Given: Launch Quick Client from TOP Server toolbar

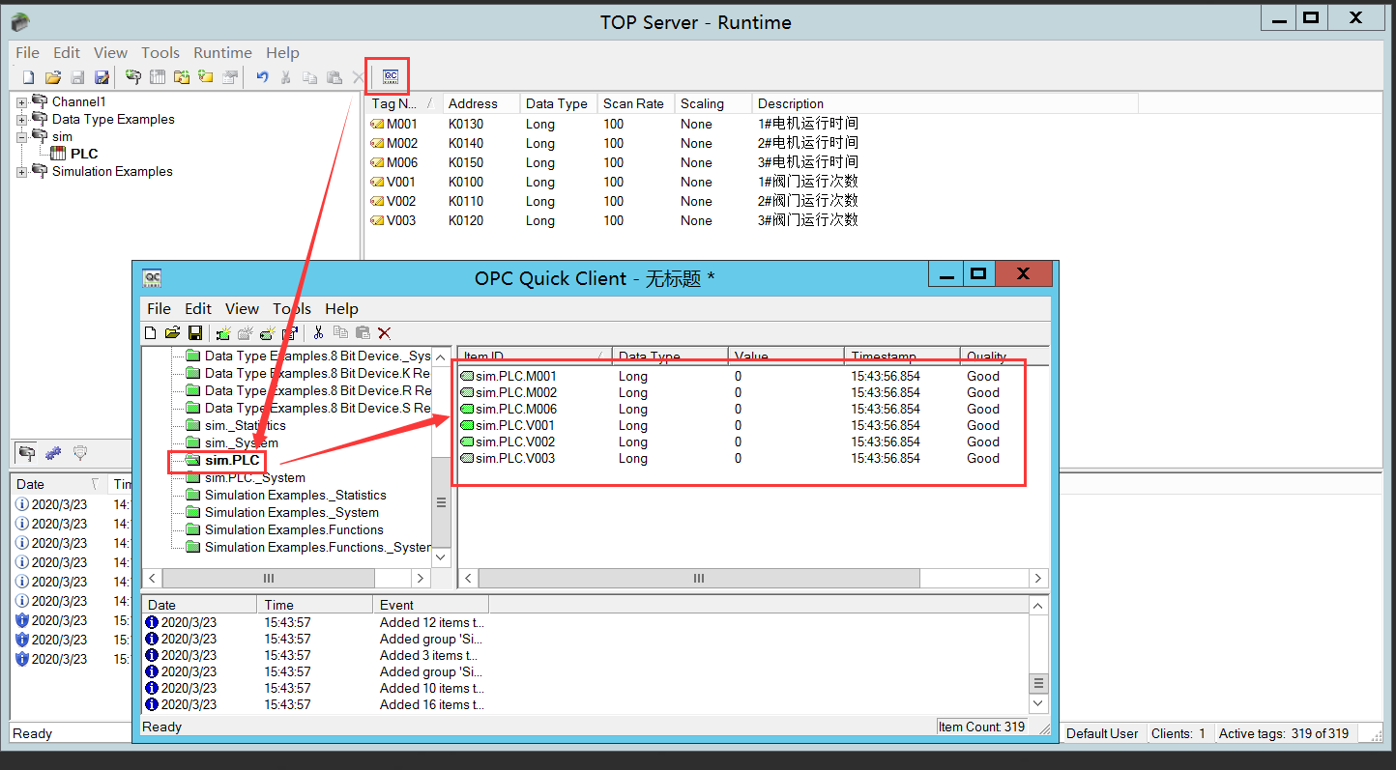Looking at the screenshot, I should (390, 77).
